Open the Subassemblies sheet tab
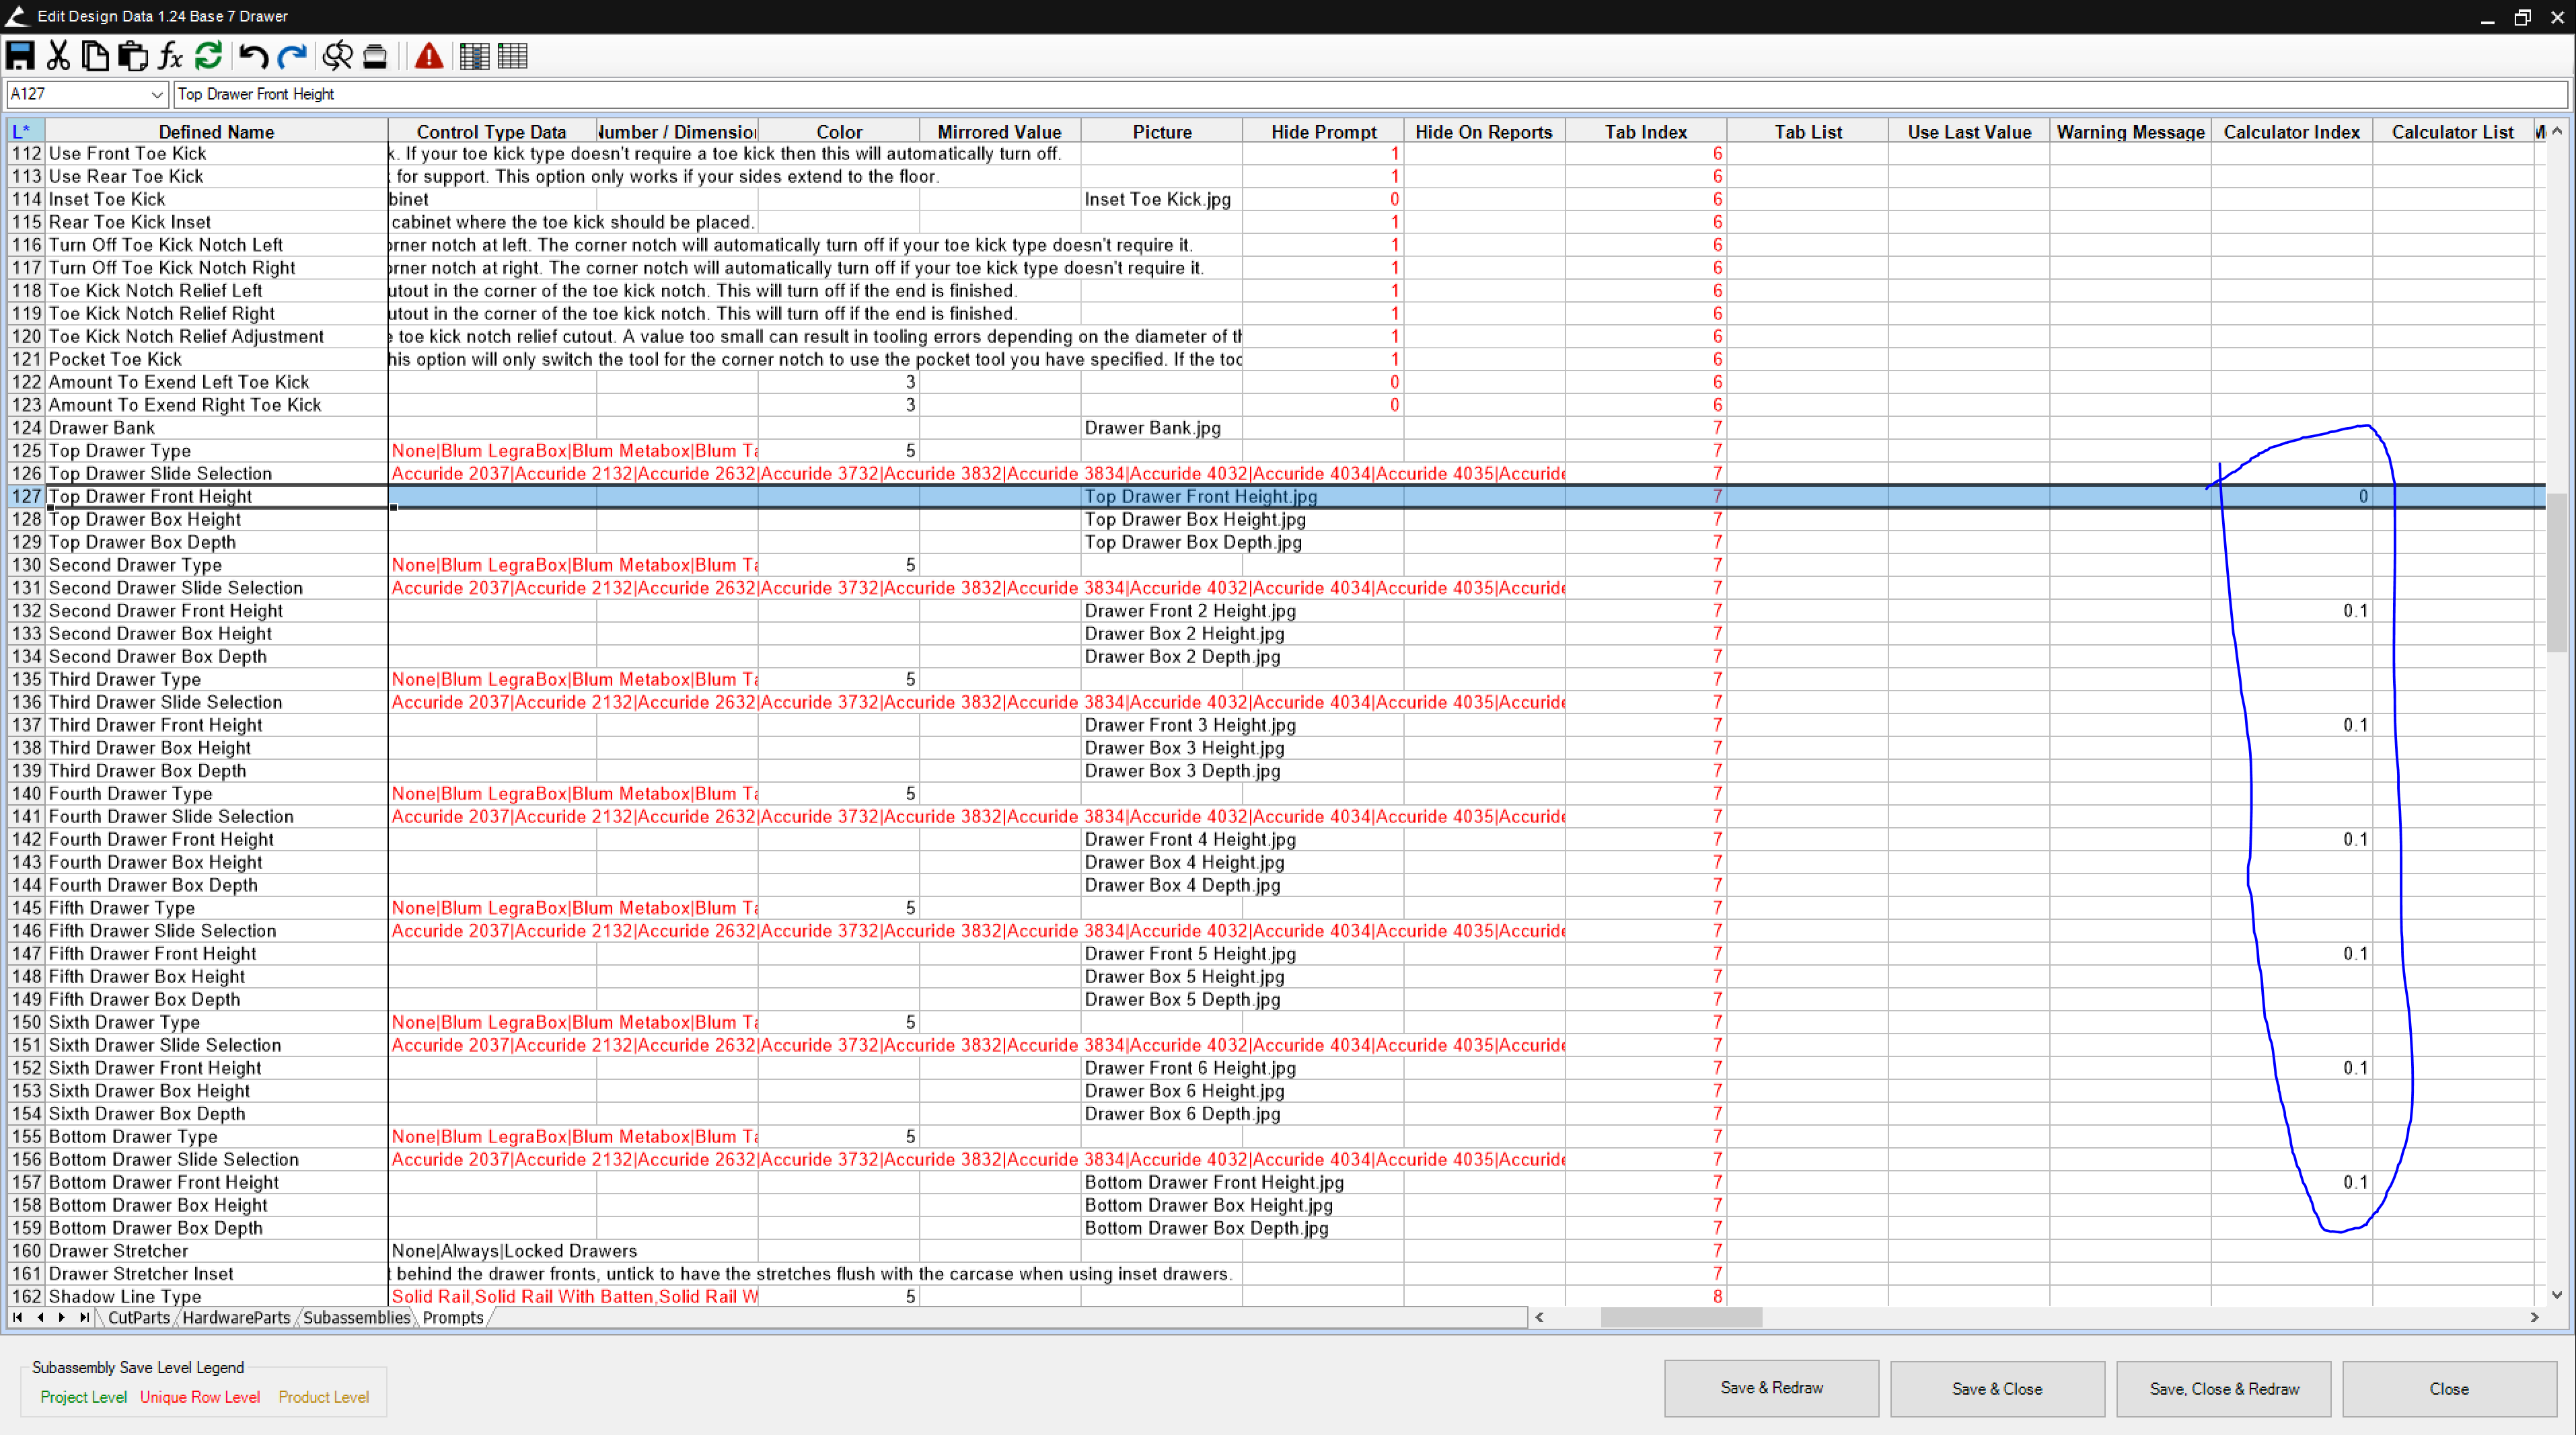The height and width of the screenshot is (1435, 2576). (356, 1317)
